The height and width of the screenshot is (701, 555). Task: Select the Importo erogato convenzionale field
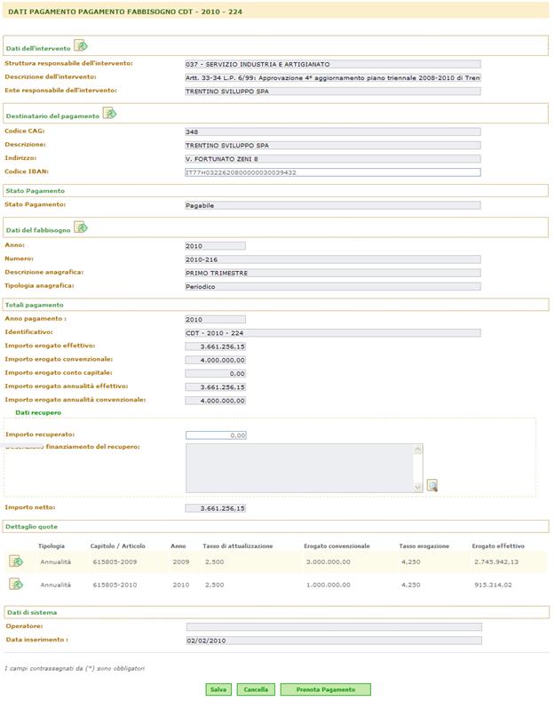(x=216, y=361)
